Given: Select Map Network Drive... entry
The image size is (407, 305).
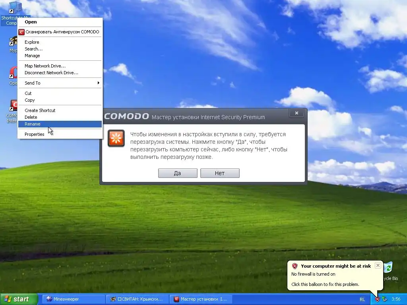Looking at the screenshot, I should (x=60, y=66).
